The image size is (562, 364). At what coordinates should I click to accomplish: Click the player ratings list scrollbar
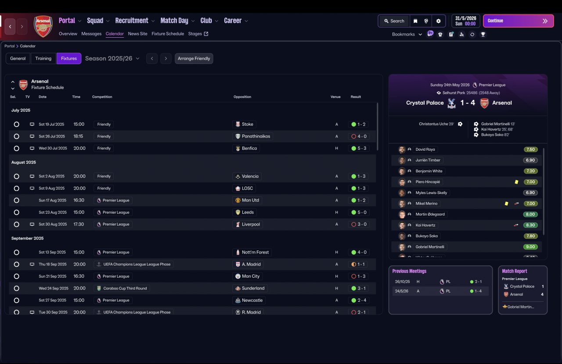544,191
